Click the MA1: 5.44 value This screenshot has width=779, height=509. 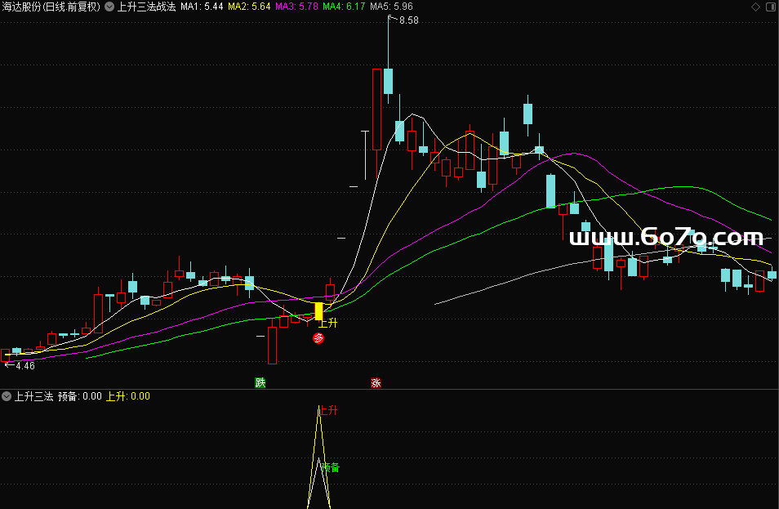202,7
